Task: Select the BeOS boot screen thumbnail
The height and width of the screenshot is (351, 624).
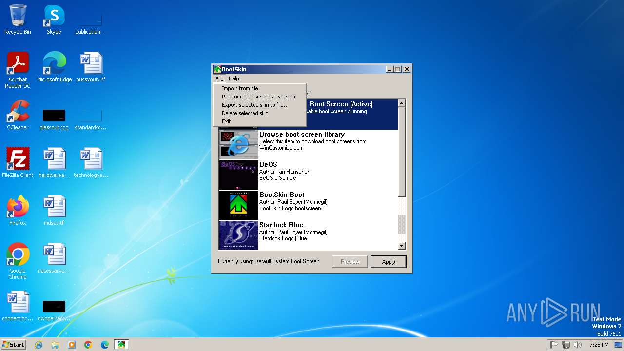Action: tap(238, 175)
